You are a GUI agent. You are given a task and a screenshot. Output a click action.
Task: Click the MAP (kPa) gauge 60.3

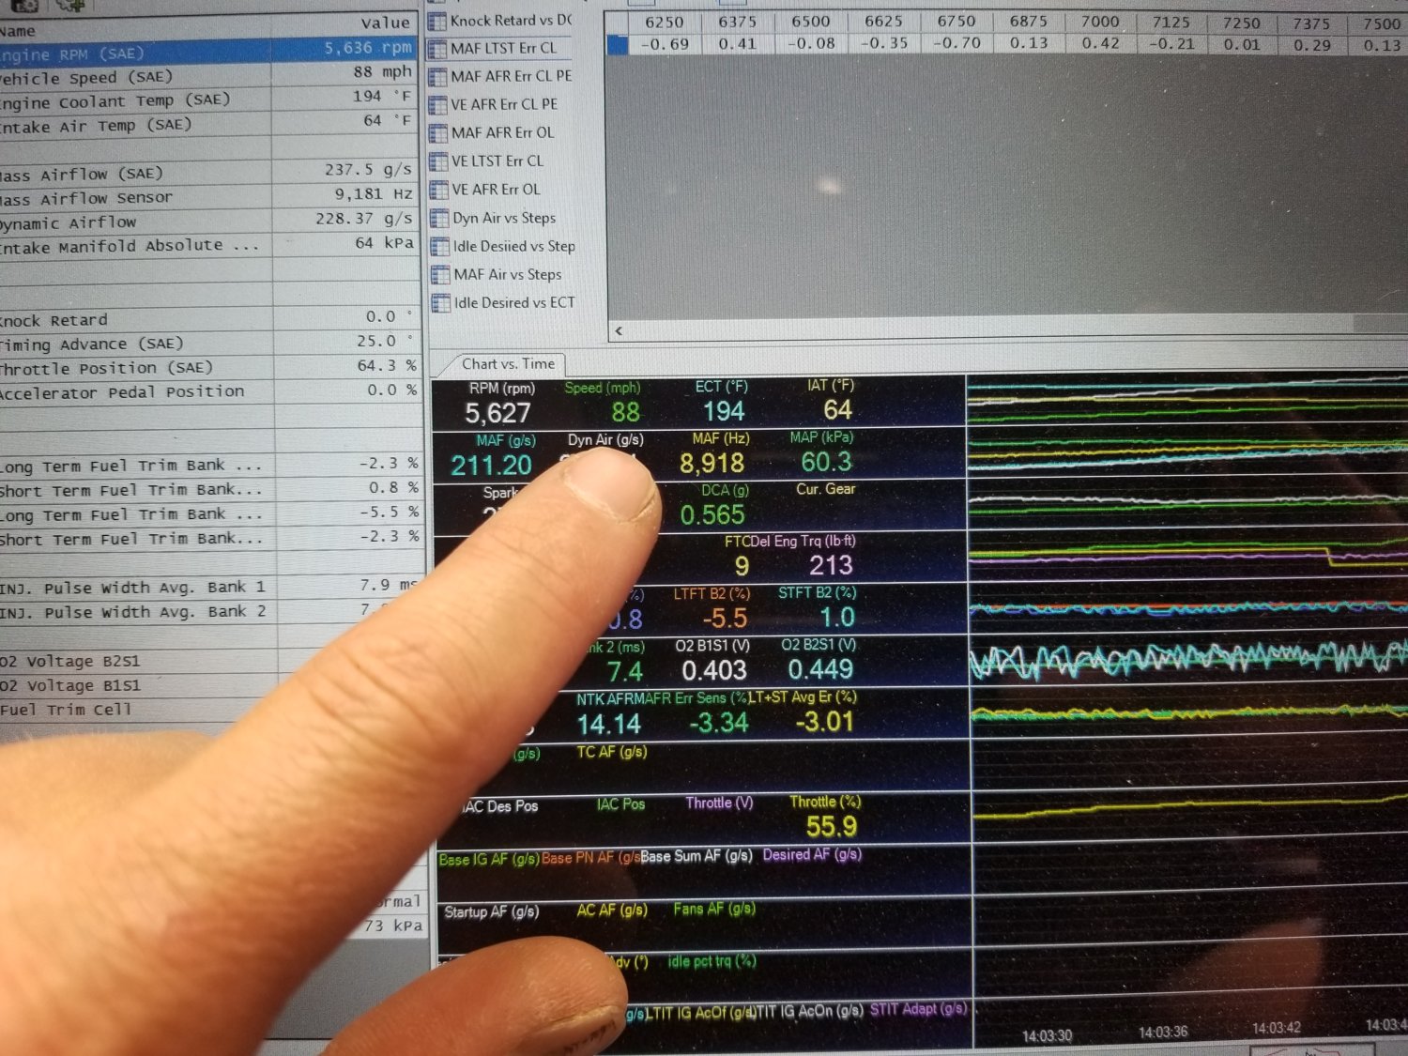click(824, 452)
